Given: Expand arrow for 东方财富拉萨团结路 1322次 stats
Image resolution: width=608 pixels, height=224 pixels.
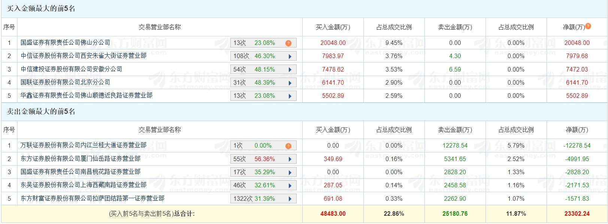Looking at the screenshot, I should tap(290, 199).
